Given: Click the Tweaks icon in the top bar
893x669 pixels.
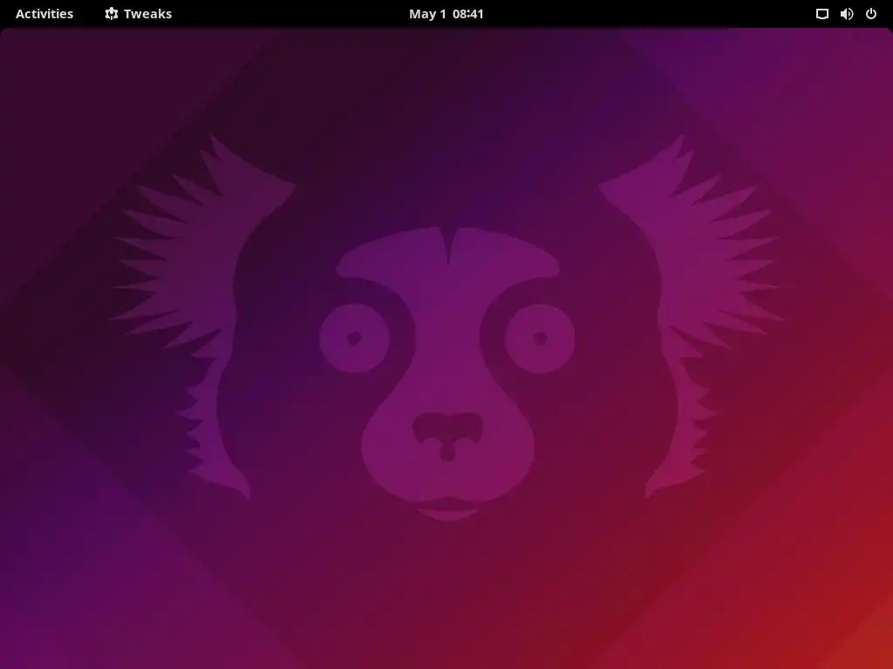Looking at the screenshot, I should pos(112,14).
